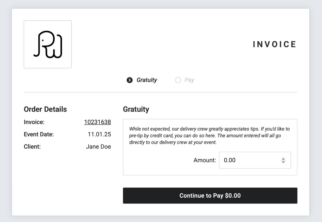The width and height of the screenshot is (322, 222).
Task: Click the event date value 11.01.25
Action: (x=99, y=134)
